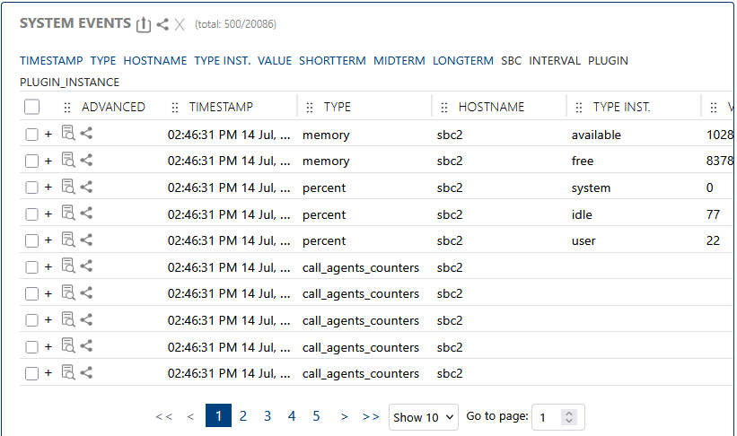Expand the percent user row with plus

pyautogui.click(x=48, y=240)
